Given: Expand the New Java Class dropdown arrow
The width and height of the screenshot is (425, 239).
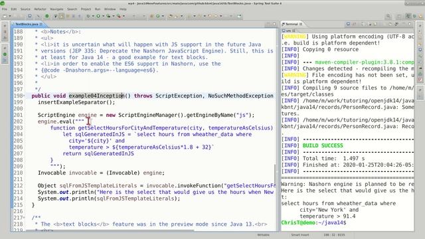Looking at the screenshot, I should [163, 16].
